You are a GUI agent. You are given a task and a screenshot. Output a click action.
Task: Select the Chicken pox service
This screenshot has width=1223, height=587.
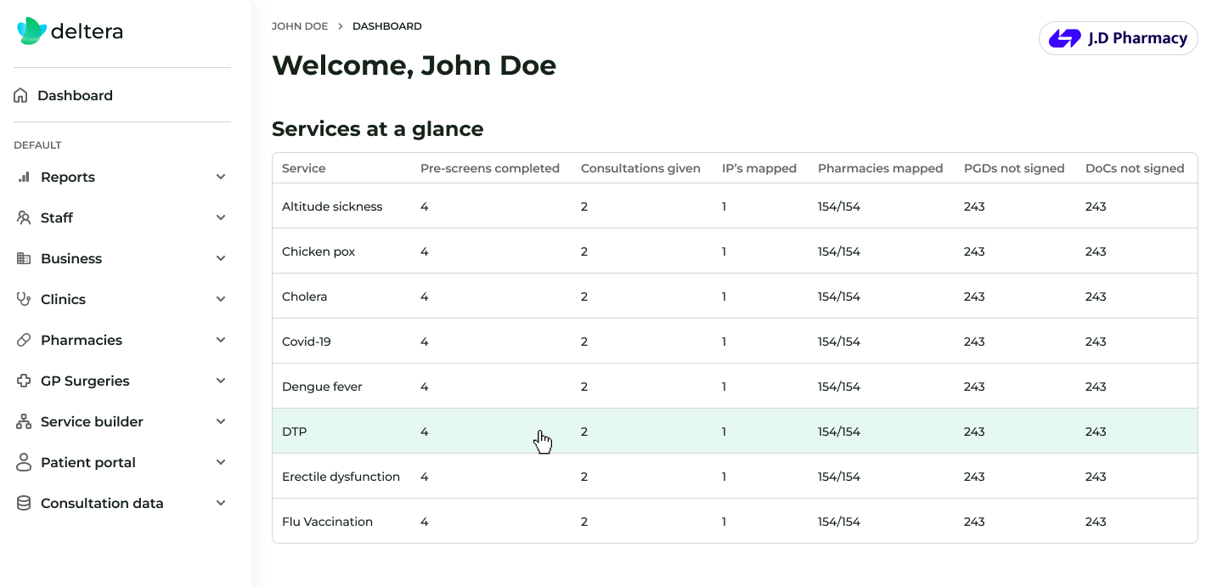318,251
